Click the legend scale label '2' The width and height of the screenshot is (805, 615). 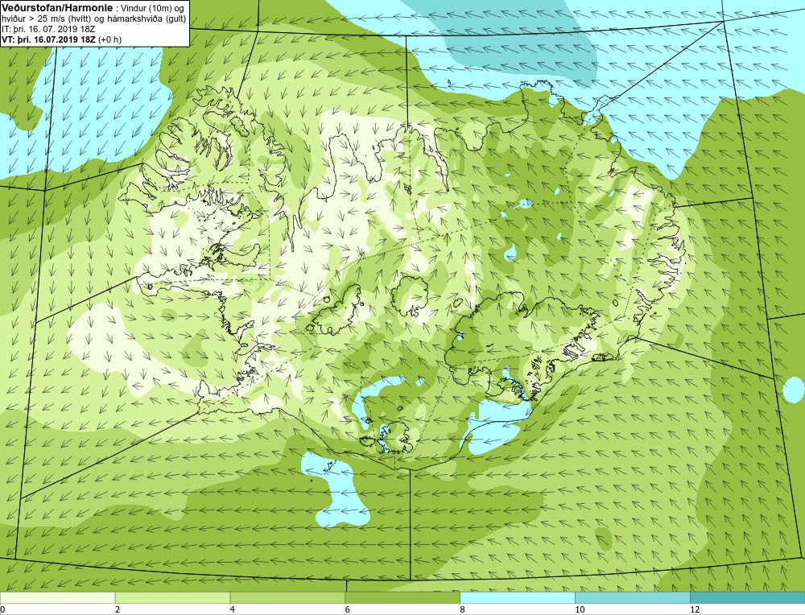click(118, 610)
